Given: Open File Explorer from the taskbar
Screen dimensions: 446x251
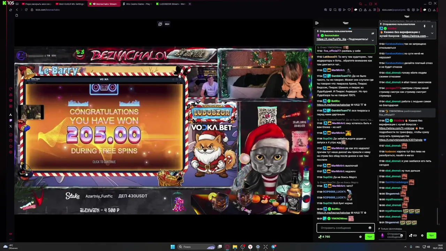Looking at the screenshot, I should 235,247.
